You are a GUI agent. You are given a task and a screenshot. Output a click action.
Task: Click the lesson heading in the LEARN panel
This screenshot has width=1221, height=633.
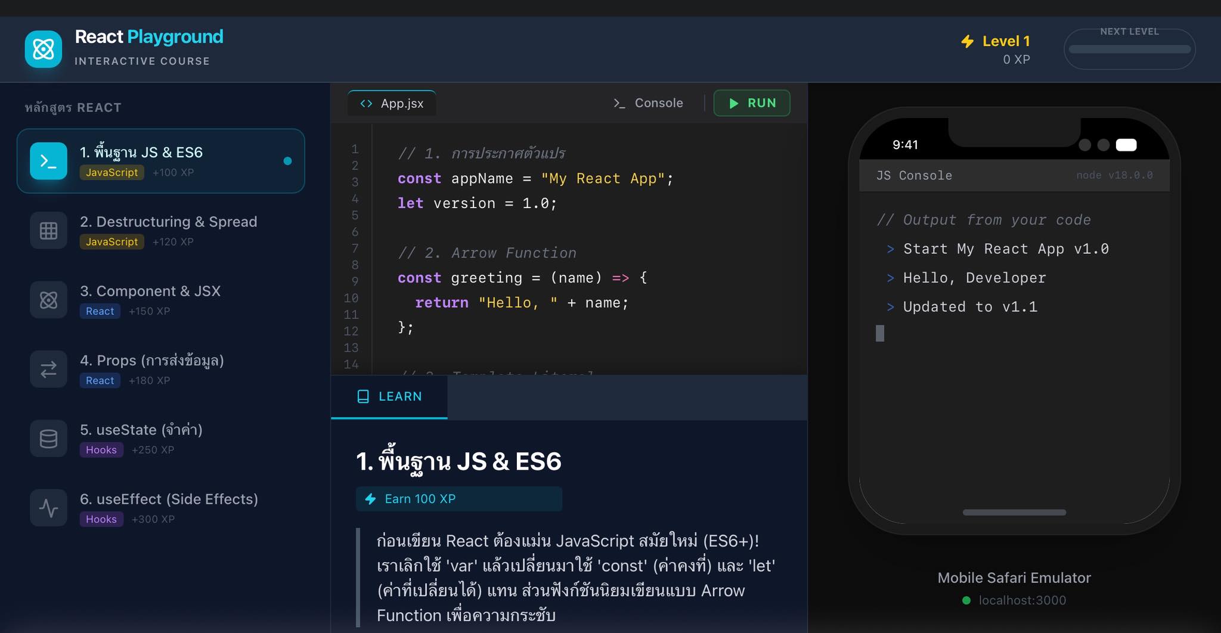click(458, 462)
